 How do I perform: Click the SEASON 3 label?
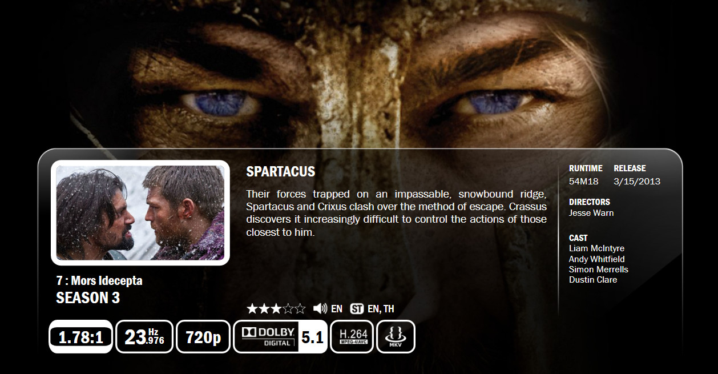[88, 297]
